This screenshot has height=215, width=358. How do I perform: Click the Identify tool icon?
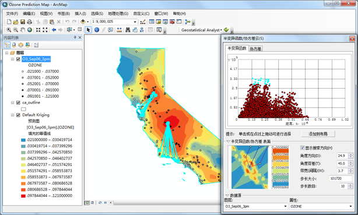pyautogui.click(x=97, y=30)
